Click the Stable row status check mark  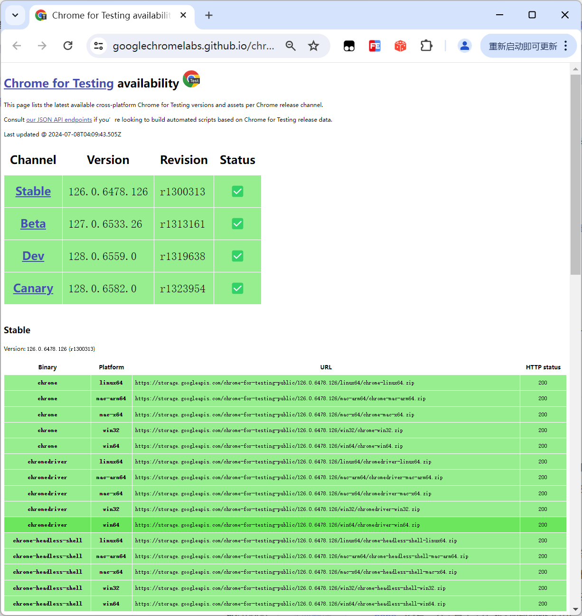(237, 192)
